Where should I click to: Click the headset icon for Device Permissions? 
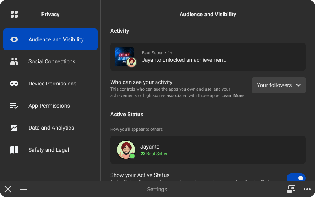click(x=14, y=84)
